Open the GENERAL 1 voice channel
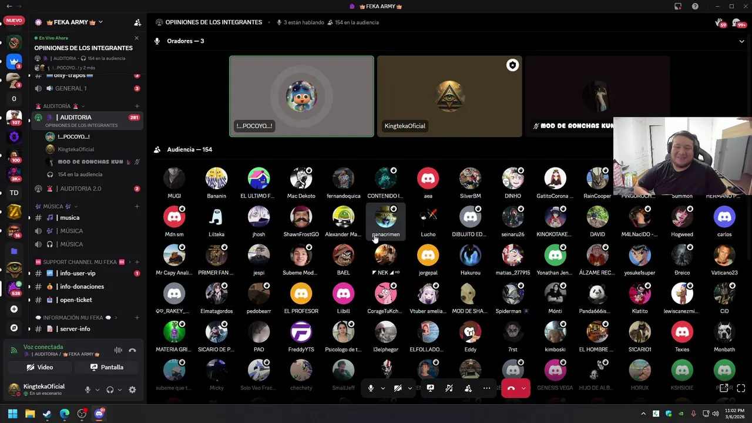The image size is (752, 423). [86, 88]
